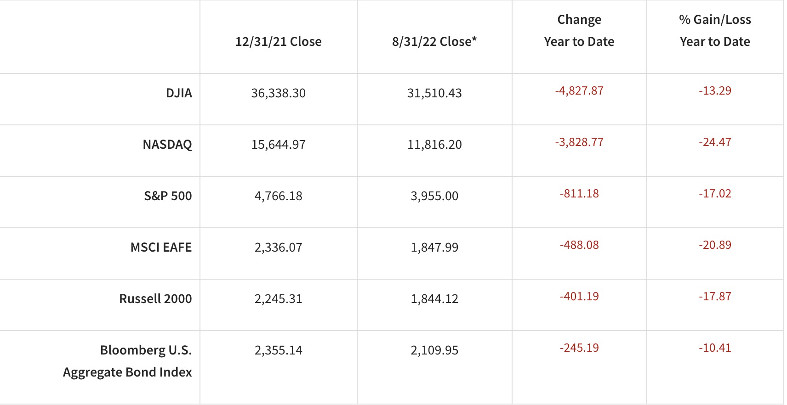Click DJIA change value -4,827.87

pos(579,91)
